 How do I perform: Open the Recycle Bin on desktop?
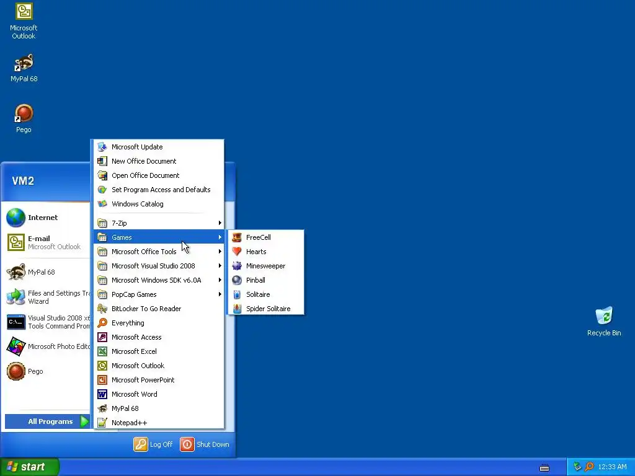tap(604, 322)
